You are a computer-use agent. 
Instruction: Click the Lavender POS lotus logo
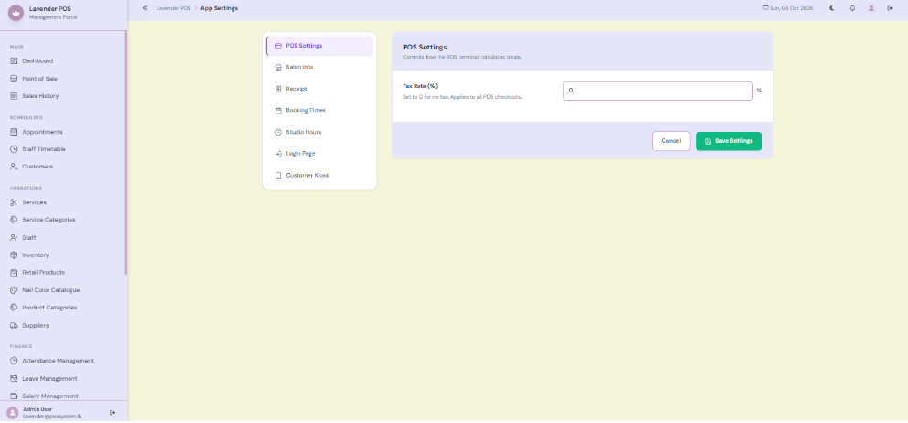pyautogui.click(x=16, y=13)
